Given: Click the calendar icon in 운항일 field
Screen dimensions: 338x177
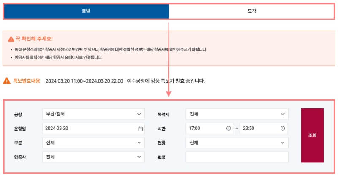Looking at the screenshot, I should tap(140, 129).
